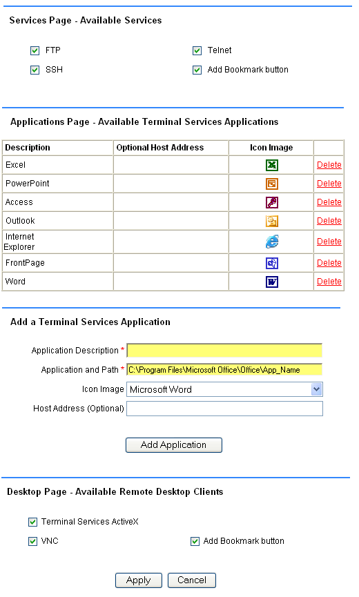The width and height of the screenshot is (359, 597).
Task: Click the Description column header
Action: [x=58, y=148]
